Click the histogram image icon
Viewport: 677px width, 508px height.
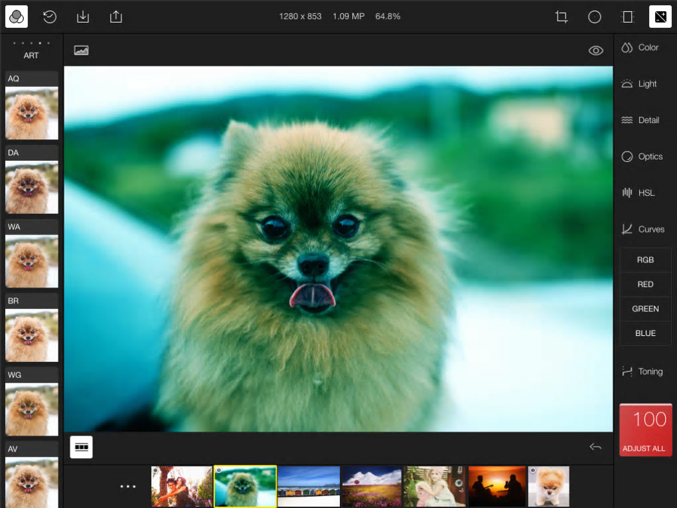point(81,50)
